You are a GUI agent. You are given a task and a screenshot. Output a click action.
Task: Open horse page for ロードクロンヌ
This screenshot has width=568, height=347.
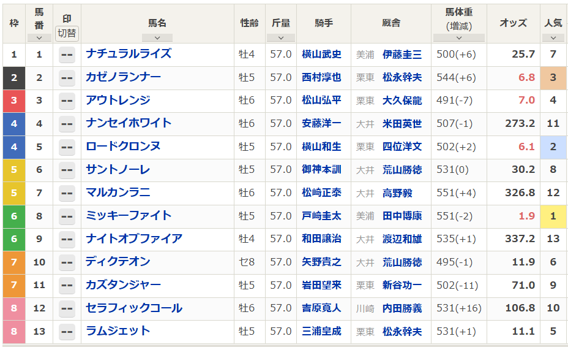pos(123,147)
